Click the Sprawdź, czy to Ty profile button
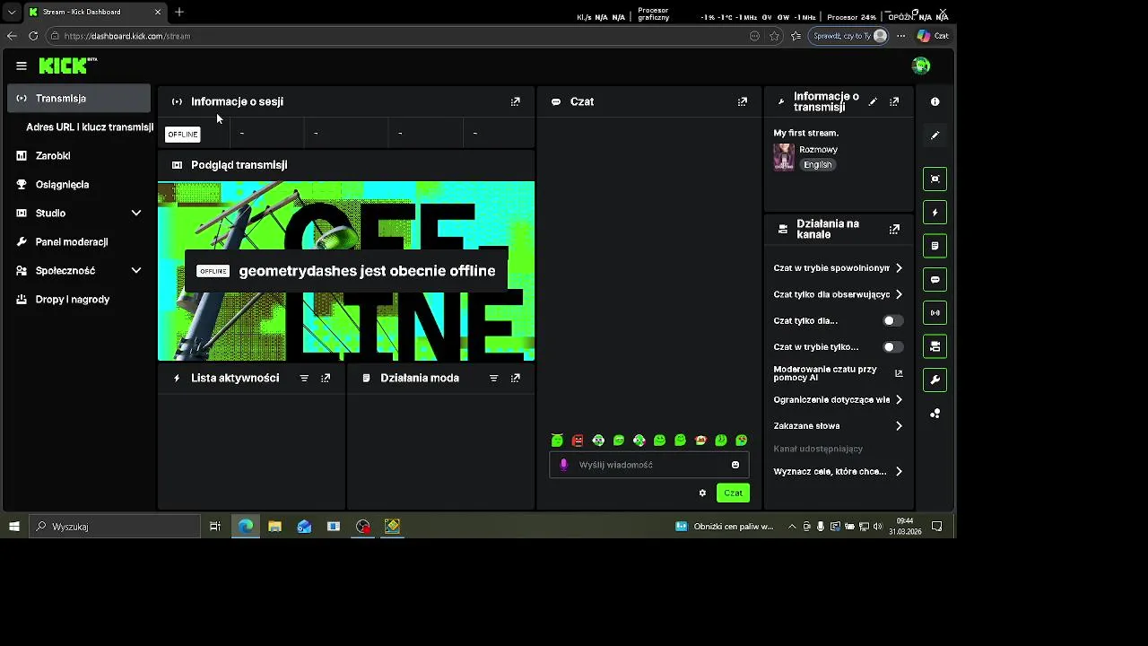The image size is (1148, 646). point(850,36)
